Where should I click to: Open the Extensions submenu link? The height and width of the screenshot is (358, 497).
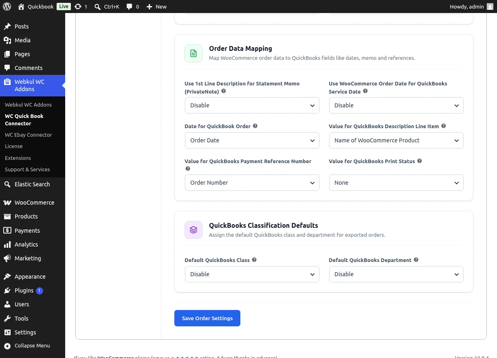pos(18,158)
